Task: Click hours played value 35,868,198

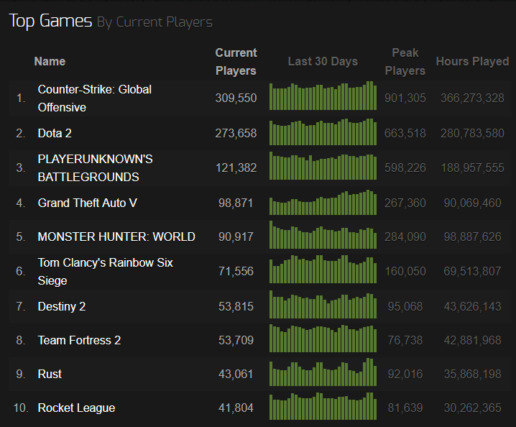Action: pos(473,374)
